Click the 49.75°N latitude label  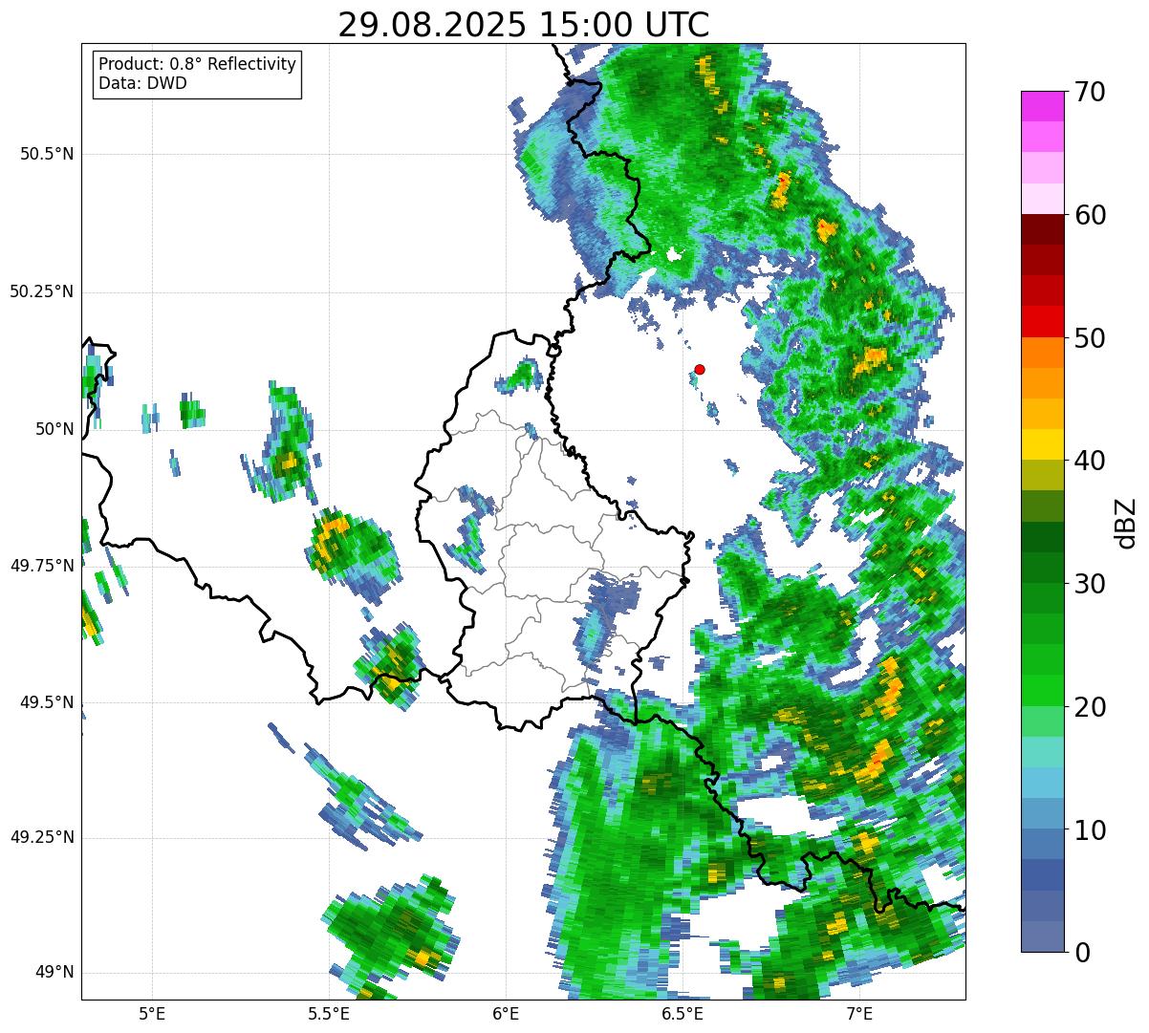[x=42, y=566]
